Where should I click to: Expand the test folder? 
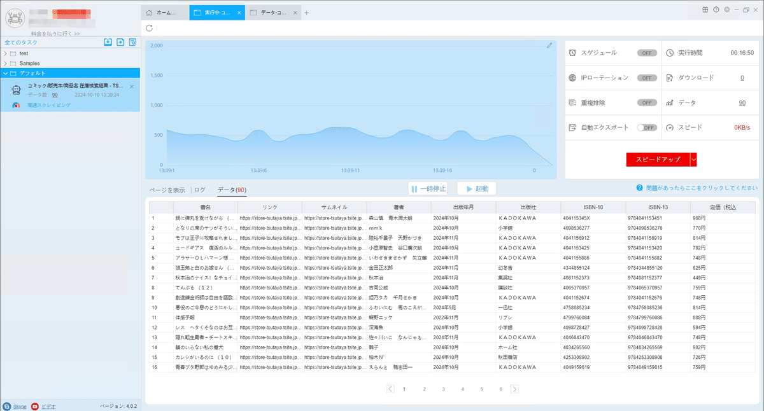click(x=5, y=53)
